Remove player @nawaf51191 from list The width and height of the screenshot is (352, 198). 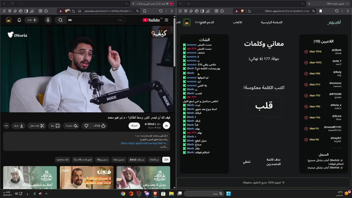306,128
